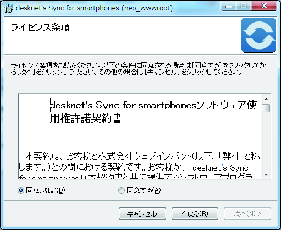Click the license scrollbar thumb
281x230 pixels.
[266, 108]
